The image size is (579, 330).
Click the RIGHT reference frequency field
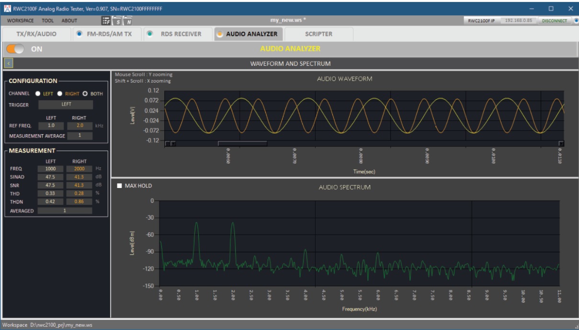tap(79, 125)
